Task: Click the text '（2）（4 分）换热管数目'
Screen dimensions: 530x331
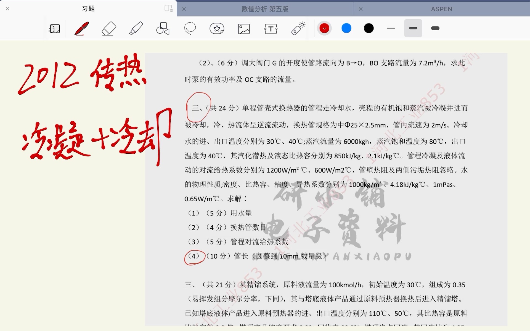Action: coord(226,227)
